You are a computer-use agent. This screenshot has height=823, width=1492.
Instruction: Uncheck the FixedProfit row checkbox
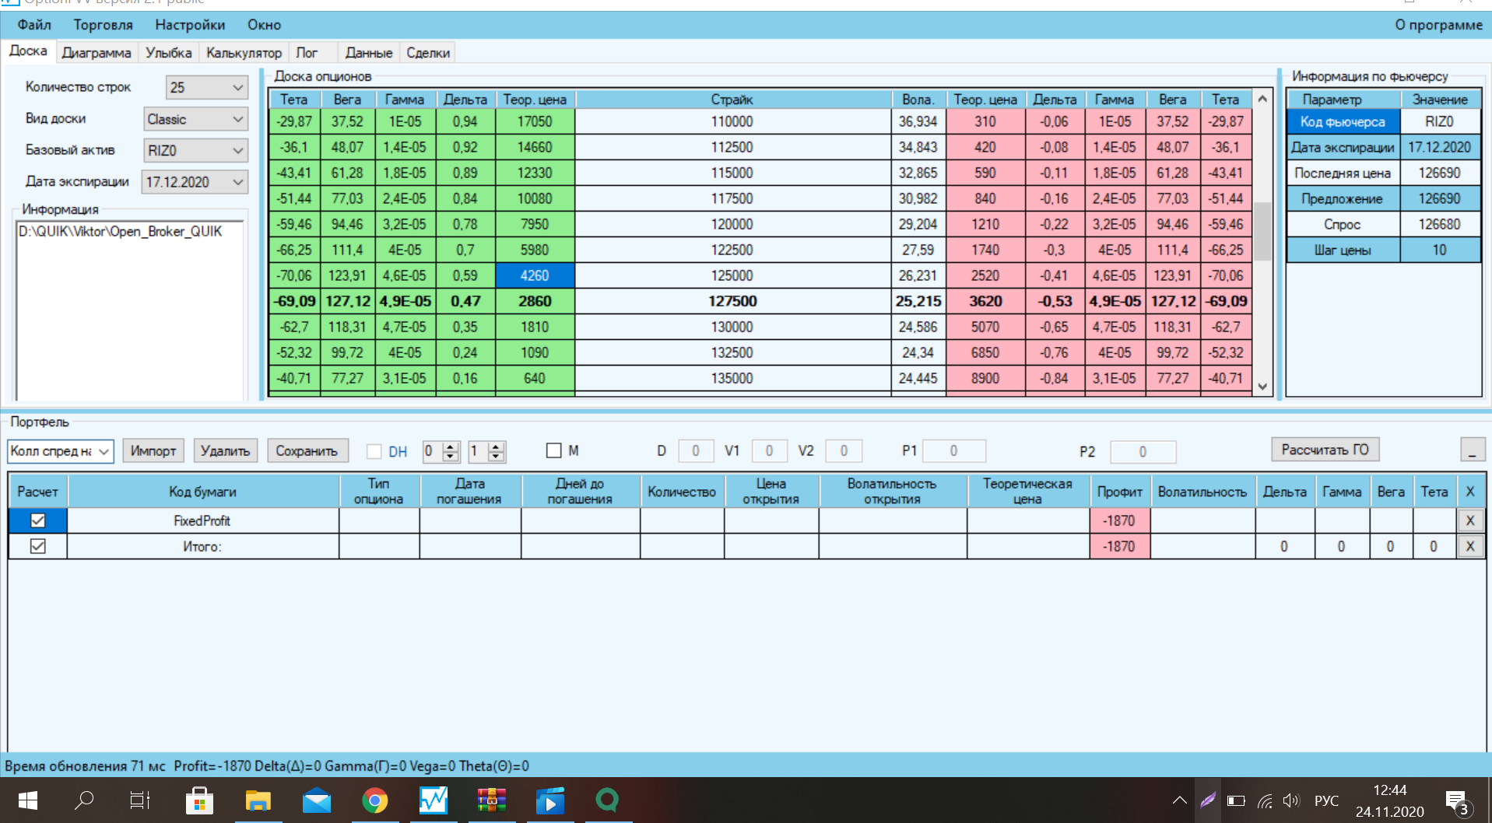click(37, 520)
